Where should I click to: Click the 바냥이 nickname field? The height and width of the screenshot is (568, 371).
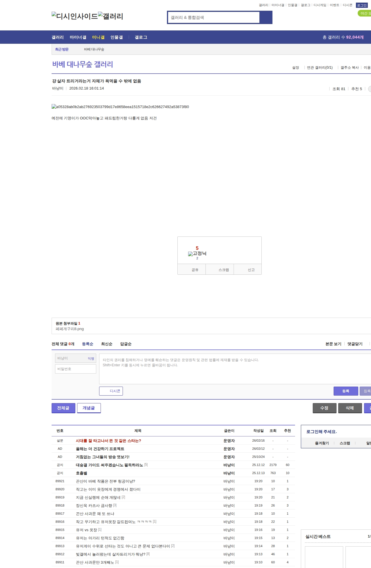(x=76, y=358)
